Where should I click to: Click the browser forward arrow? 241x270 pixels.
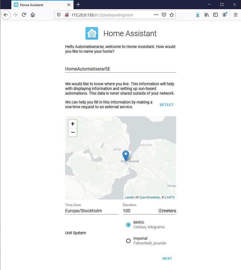[15, 15]
